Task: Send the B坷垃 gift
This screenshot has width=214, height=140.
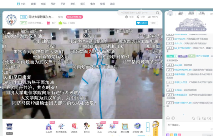Action: 87,126
